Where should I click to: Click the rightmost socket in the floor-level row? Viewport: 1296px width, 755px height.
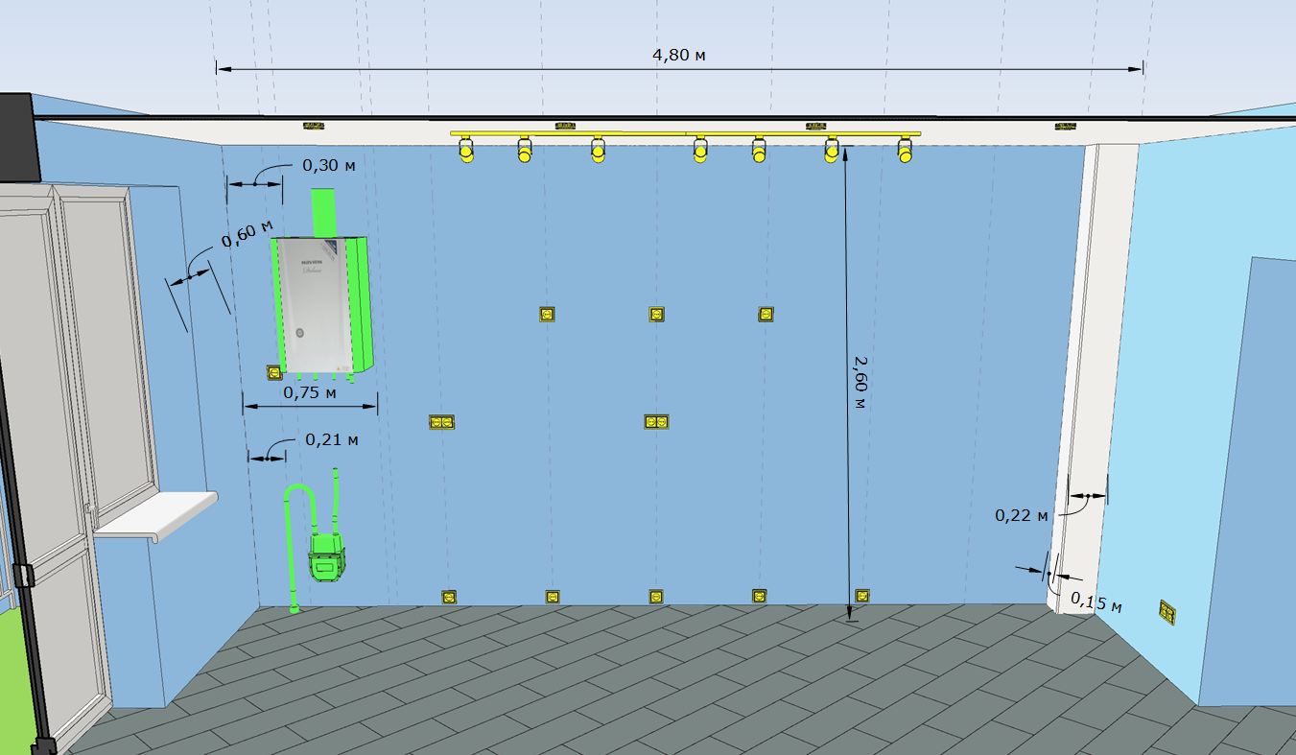[861, 595]
